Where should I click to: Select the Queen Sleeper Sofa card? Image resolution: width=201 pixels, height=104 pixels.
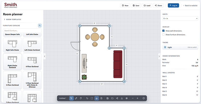pos(12,35)
